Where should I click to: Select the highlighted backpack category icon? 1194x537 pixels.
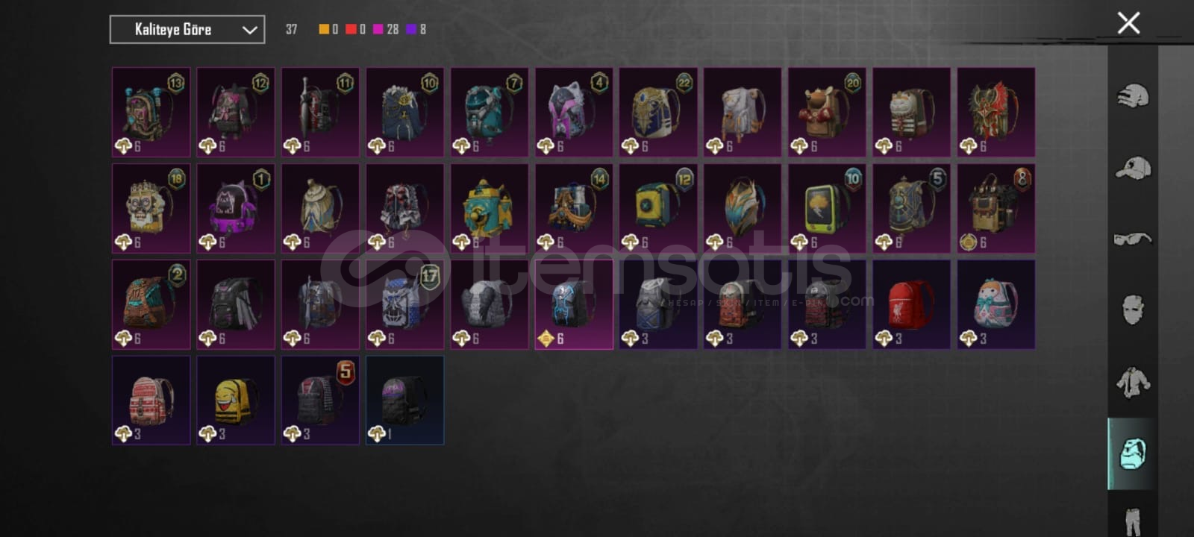click(1132, 453)
